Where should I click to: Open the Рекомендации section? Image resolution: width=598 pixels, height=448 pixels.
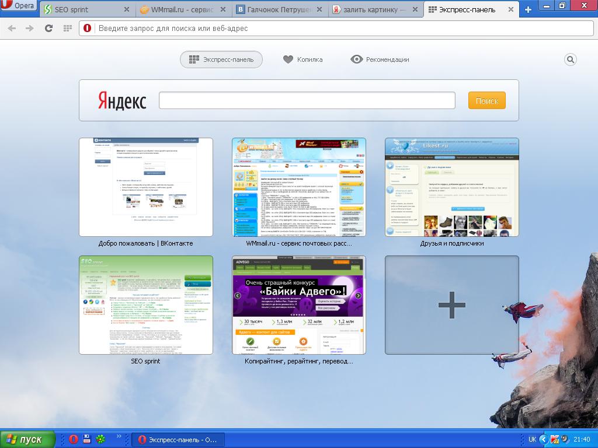click(x=380, y=60)
